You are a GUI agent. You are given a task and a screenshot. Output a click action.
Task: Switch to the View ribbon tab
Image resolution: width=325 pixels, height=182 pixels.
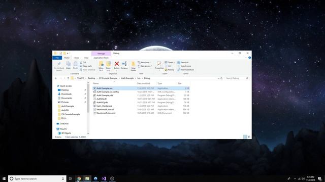tap(86, 58)
